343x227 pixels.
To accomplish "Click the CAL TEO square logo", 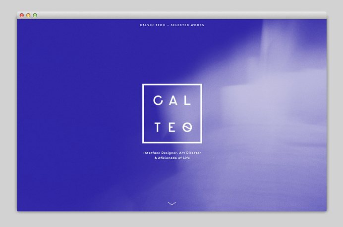I will (172, 114).
